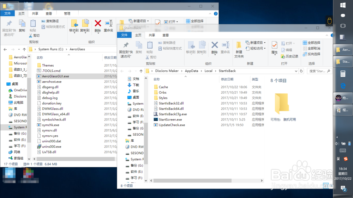The image size is (353, 198).
Task: Invert selection with 反向选择
Action: coord(311,54)
